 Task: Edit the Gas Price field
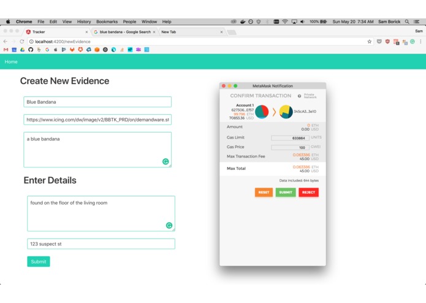point(290,147)
